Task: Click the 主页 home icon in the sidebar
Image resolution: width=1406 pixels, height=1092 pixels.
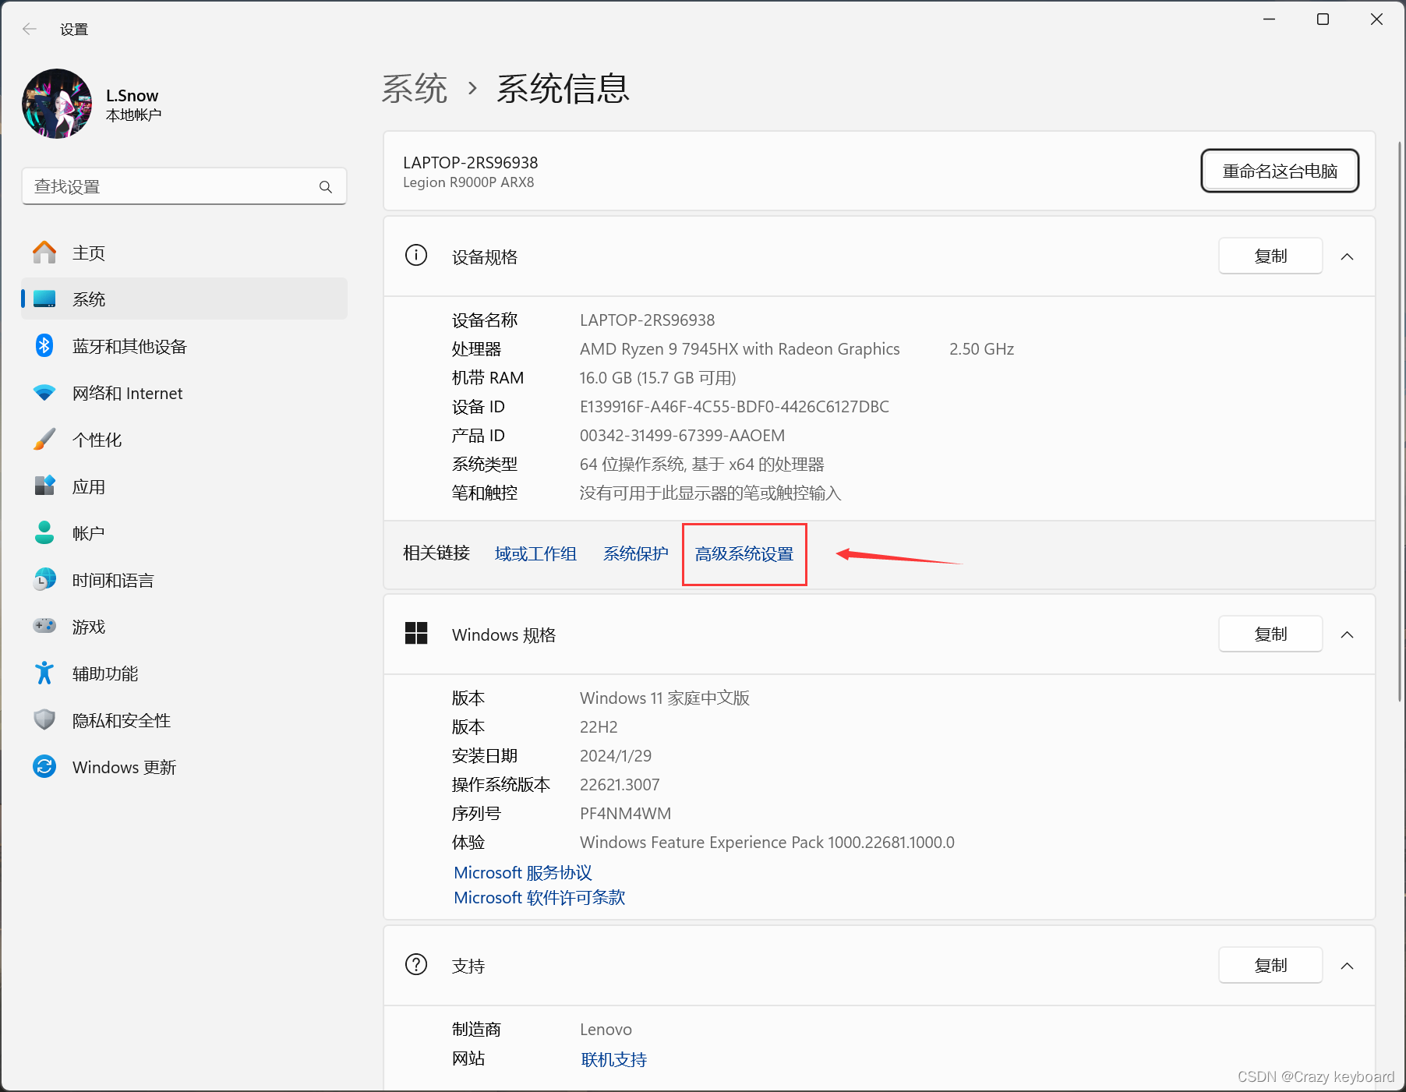Action: [x=44, y=253]
